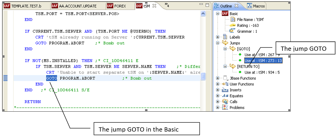Click the Rating star icon

click(x=233, y=26)
